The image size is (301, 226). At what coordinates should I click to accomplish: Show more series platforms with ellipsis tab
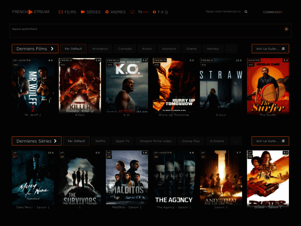(236, 141)
